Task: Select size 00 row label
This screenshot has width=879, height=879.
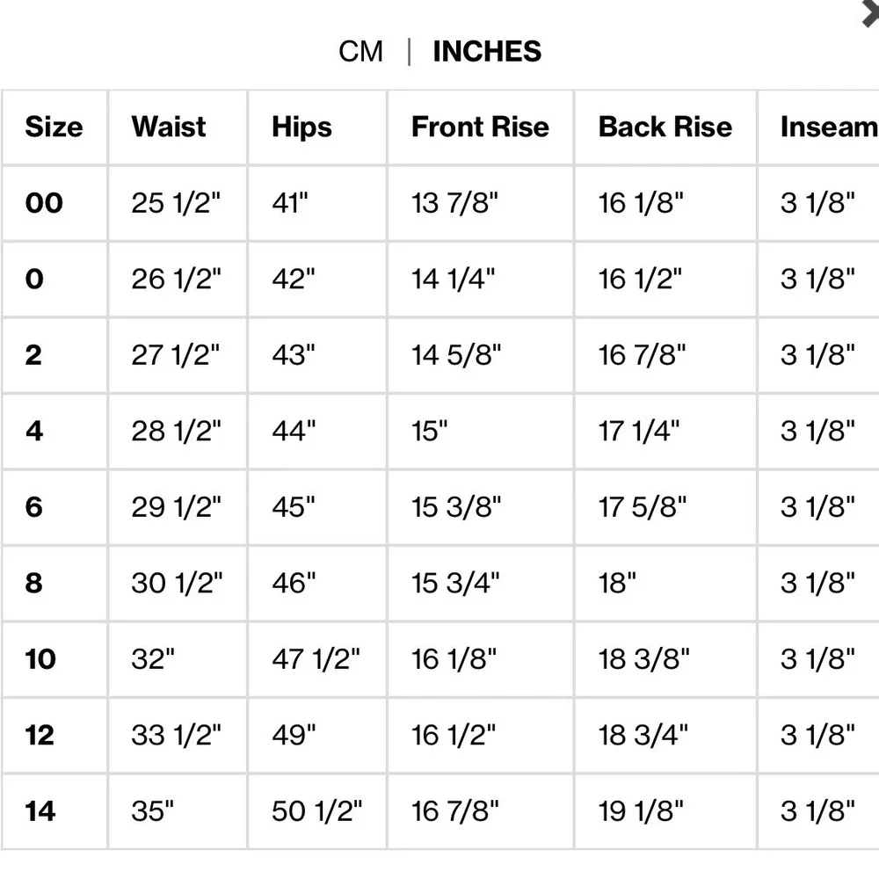Action: pos(44,203)
